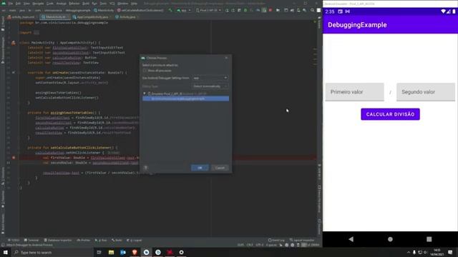Open the Event Log tool window
This screenshot has height=257, width=458.
tap(276, 240)
